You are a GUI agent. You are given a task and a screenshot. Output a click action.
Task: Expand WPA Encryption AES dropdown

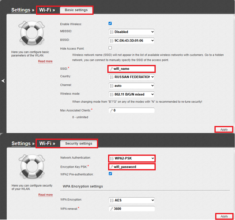click(x=132, y=200)
